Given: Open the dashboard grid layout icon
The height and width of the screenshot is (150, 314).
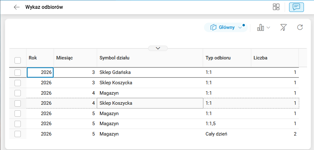Looking at the screenshot, I should point(276,7).
